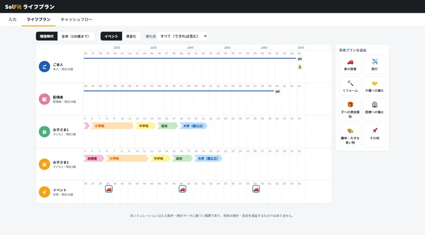This screenshot has height=235, width=425.
Task: Add 旅行 travel plan
Action: tap(375, 64)
